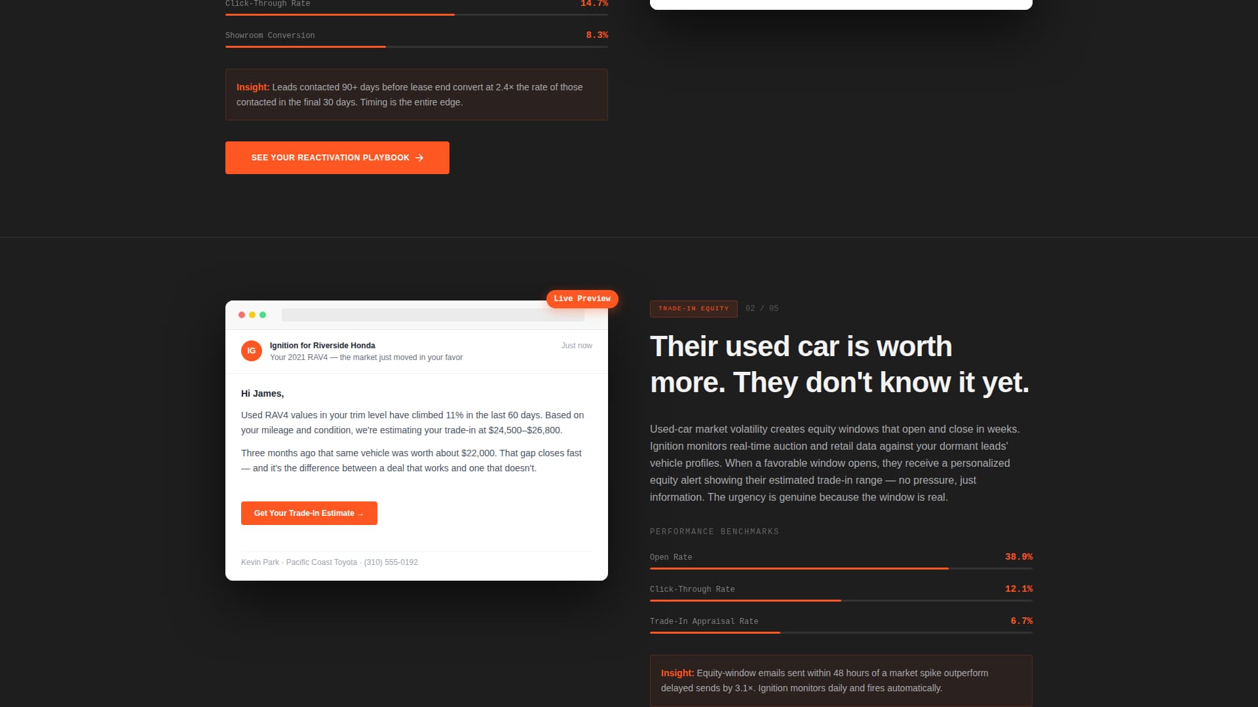Screen dimensions: 1258x707
Task: Click the email subject about 2021 RAV4
Action: (366, 357)
